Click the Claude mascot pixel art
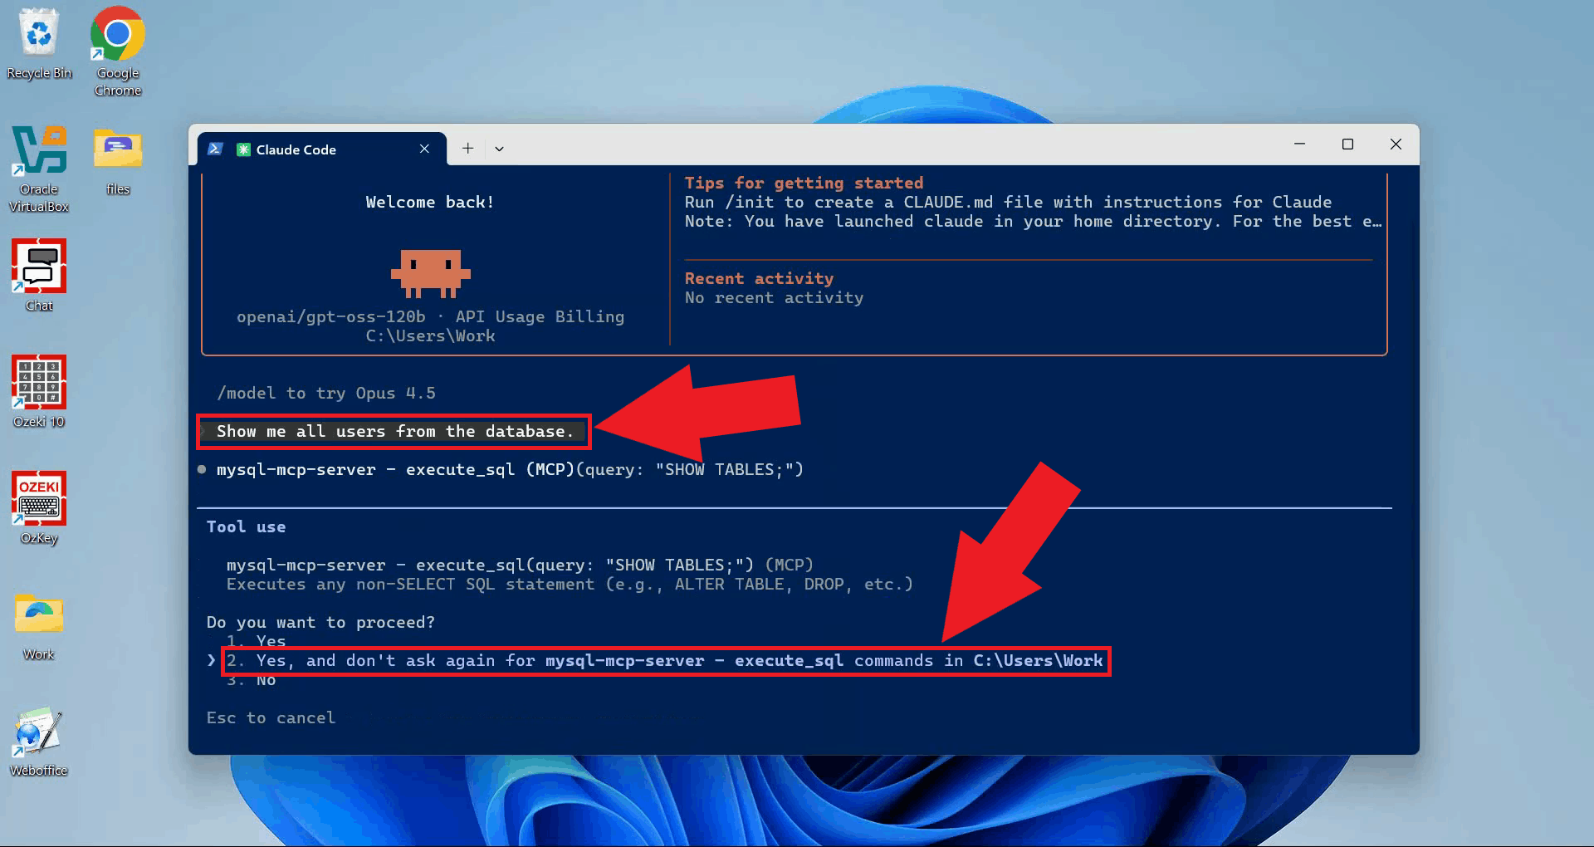1594x847 pixels. click(x=430, y=273)
